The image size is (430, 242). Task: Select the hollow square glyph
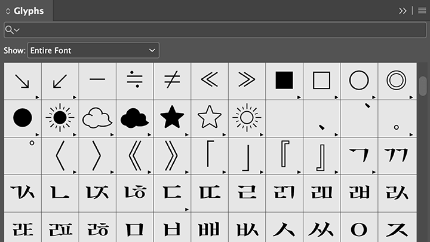pos(322,81)
